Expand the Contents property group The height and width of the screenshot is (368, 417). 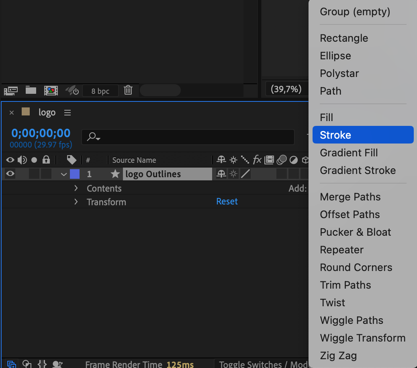[76, 188]
